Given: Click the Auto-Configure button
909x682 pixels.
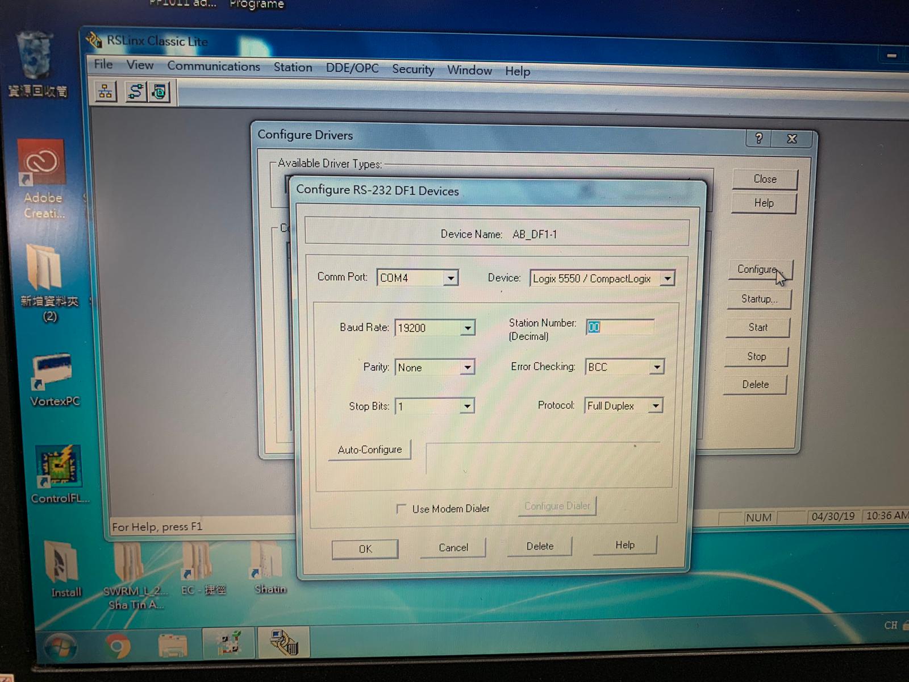Looking at the screenshot, I should [x=370, y=450].
